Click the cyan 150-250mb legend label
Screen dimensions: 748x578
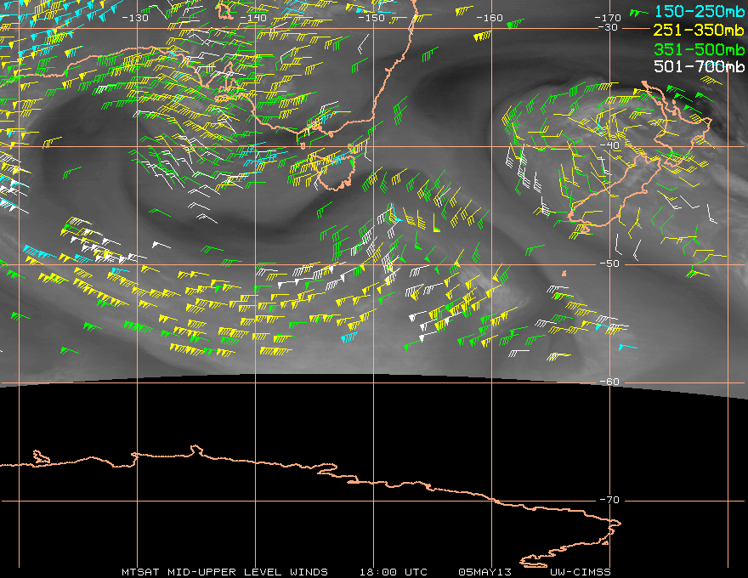click(x=700, y=11)
